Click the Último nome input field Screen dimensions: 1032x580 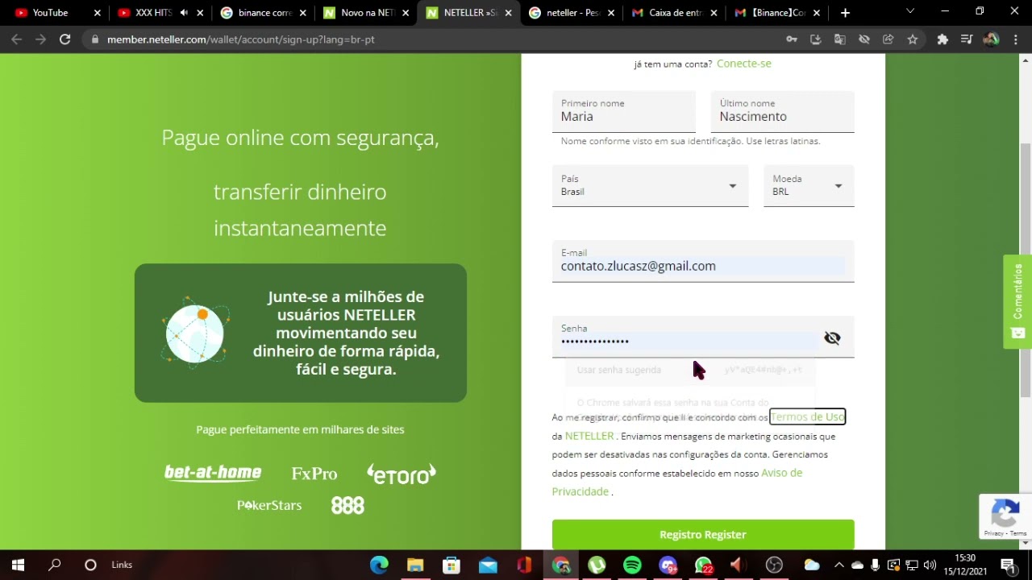coord(782,112)
